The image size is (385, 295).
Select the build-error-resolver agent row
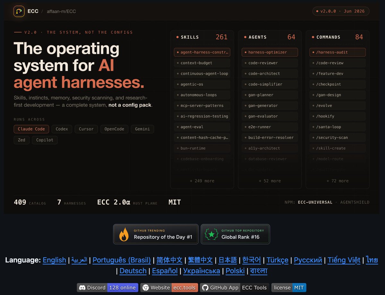click(x=270, y=137)
